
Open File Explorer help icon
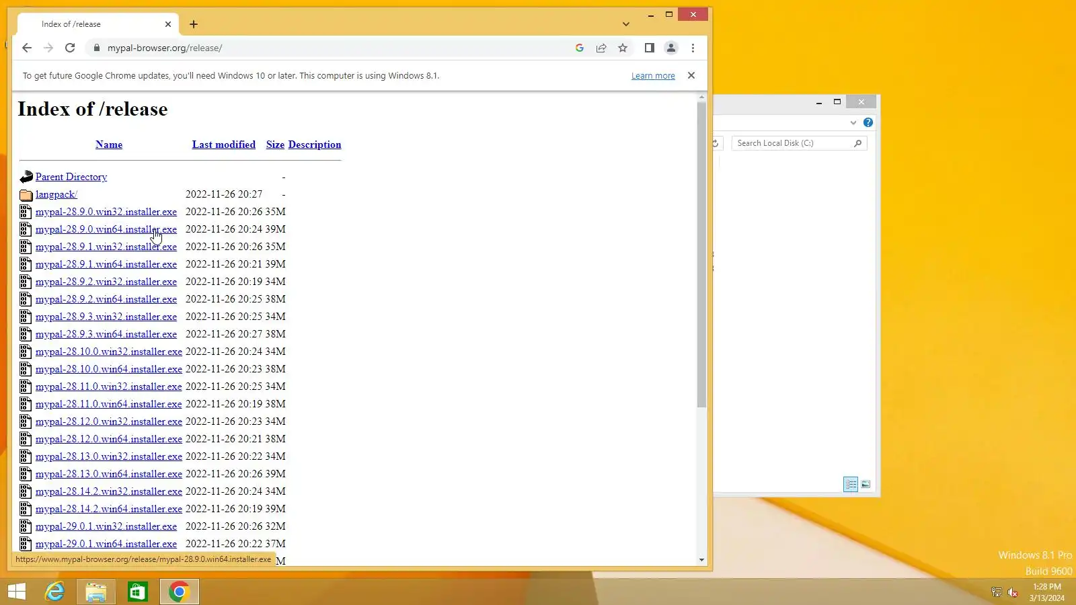[x=868, y=122]
